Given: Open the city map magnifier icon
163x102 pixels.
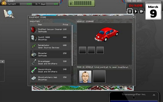Looking at the screenshot, I should click(x=9, y=14).
